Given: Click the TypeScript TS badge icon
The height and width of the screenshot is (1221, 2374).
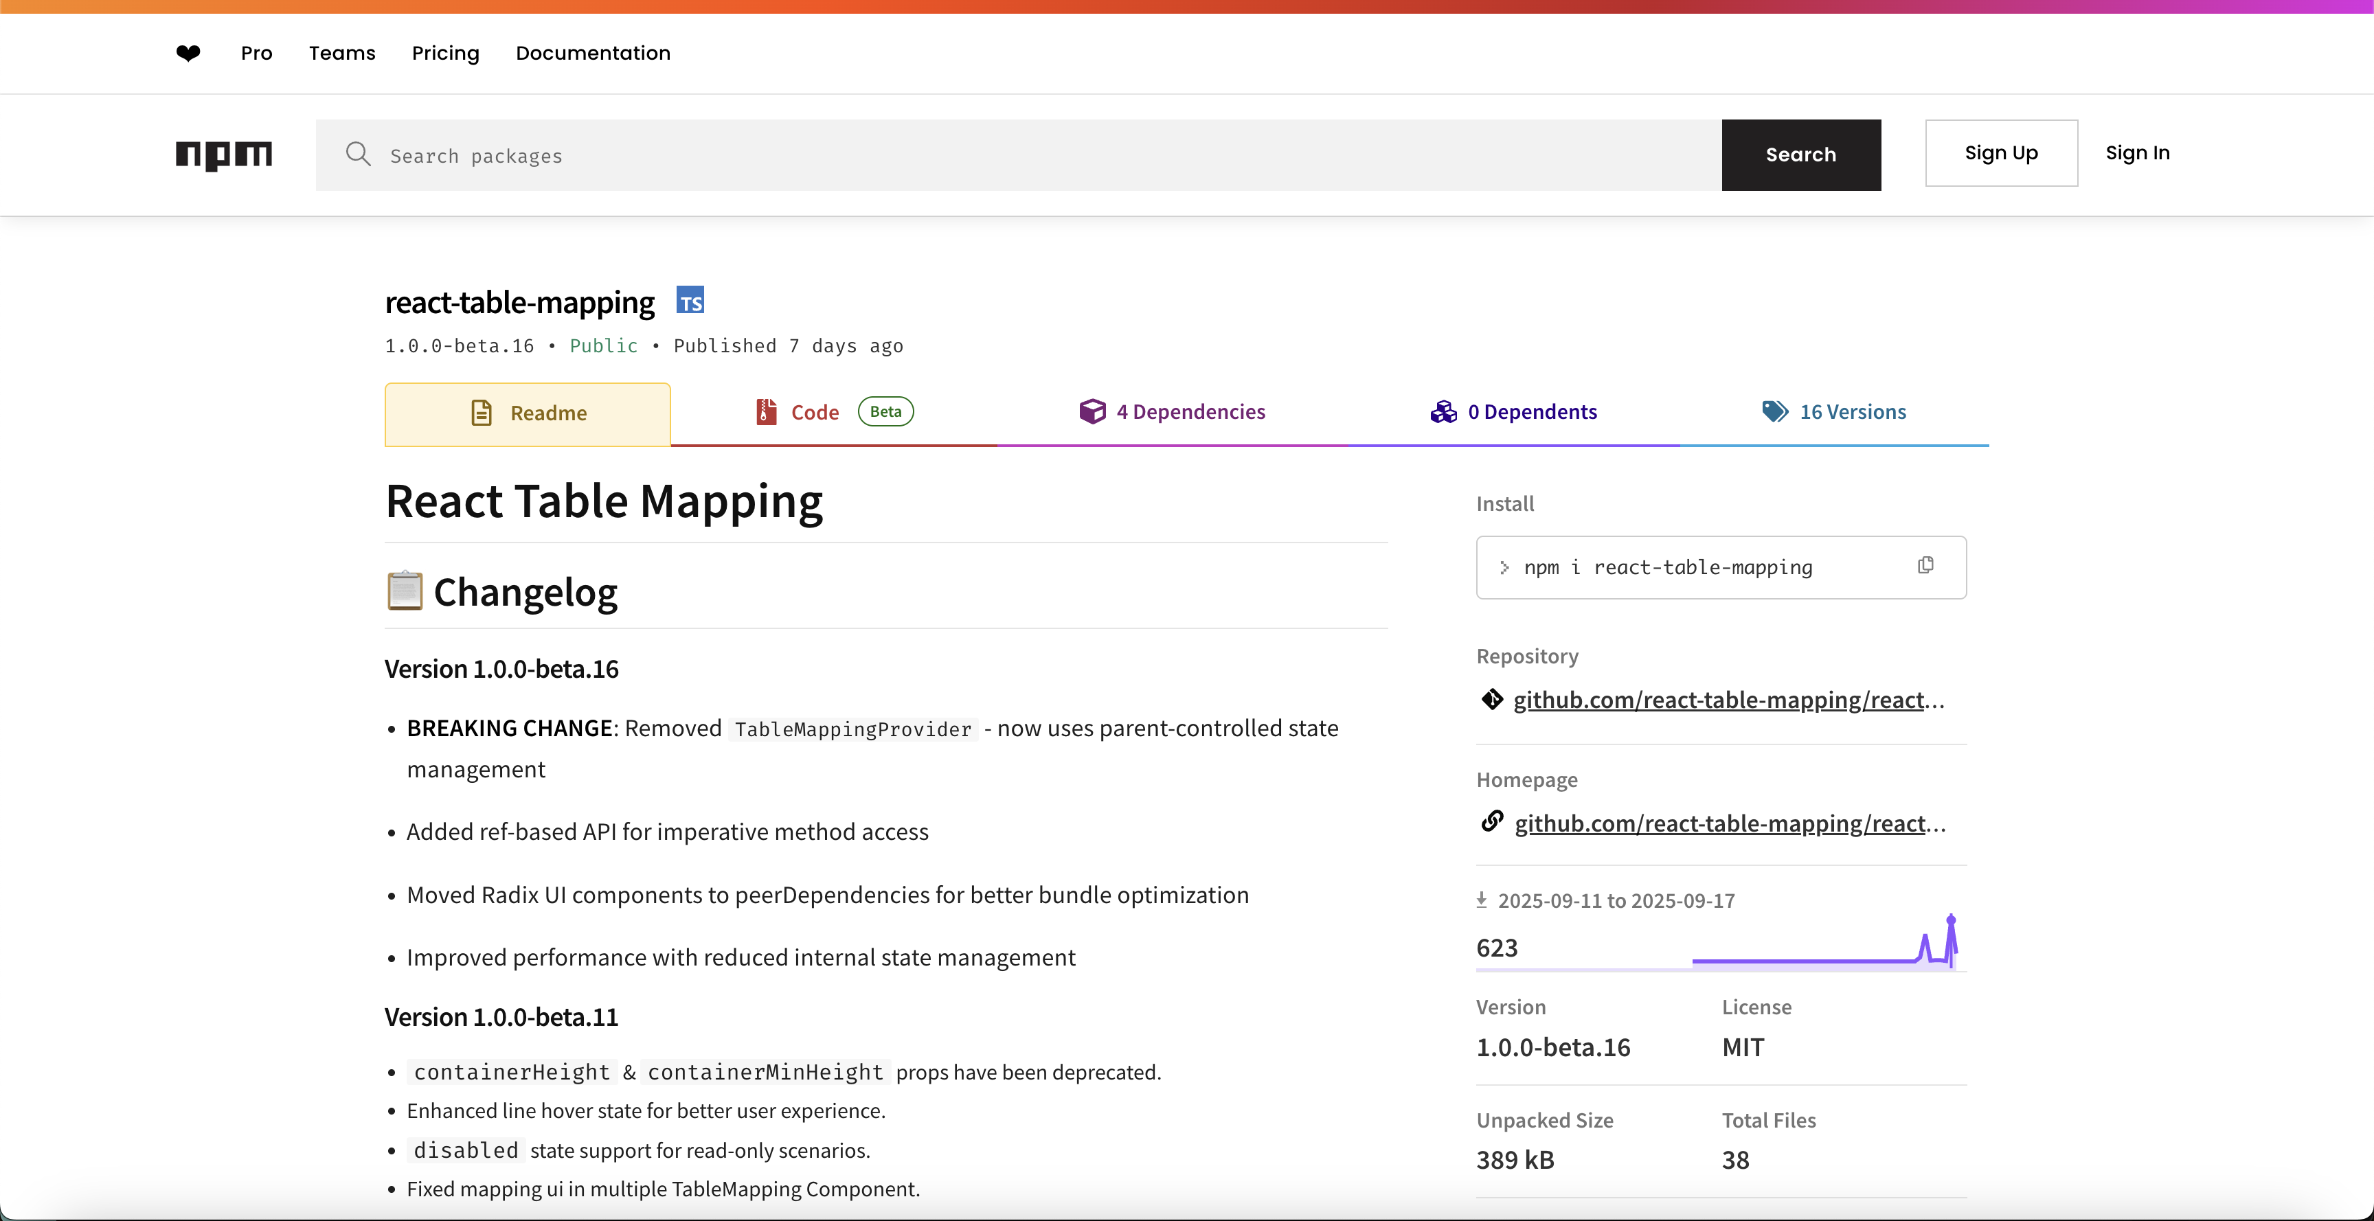Looking at the screenshot, I should tap(690, 301).
